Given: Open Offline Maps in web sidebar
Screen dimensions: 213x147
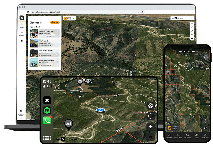Looking at the screenshot, I should (x=22, y=34).
